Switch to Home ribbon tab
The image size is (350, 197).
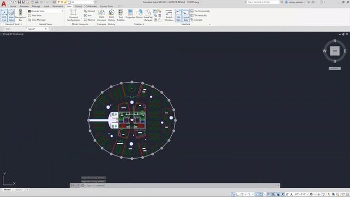pyautogui.click(x=13, y=7)
